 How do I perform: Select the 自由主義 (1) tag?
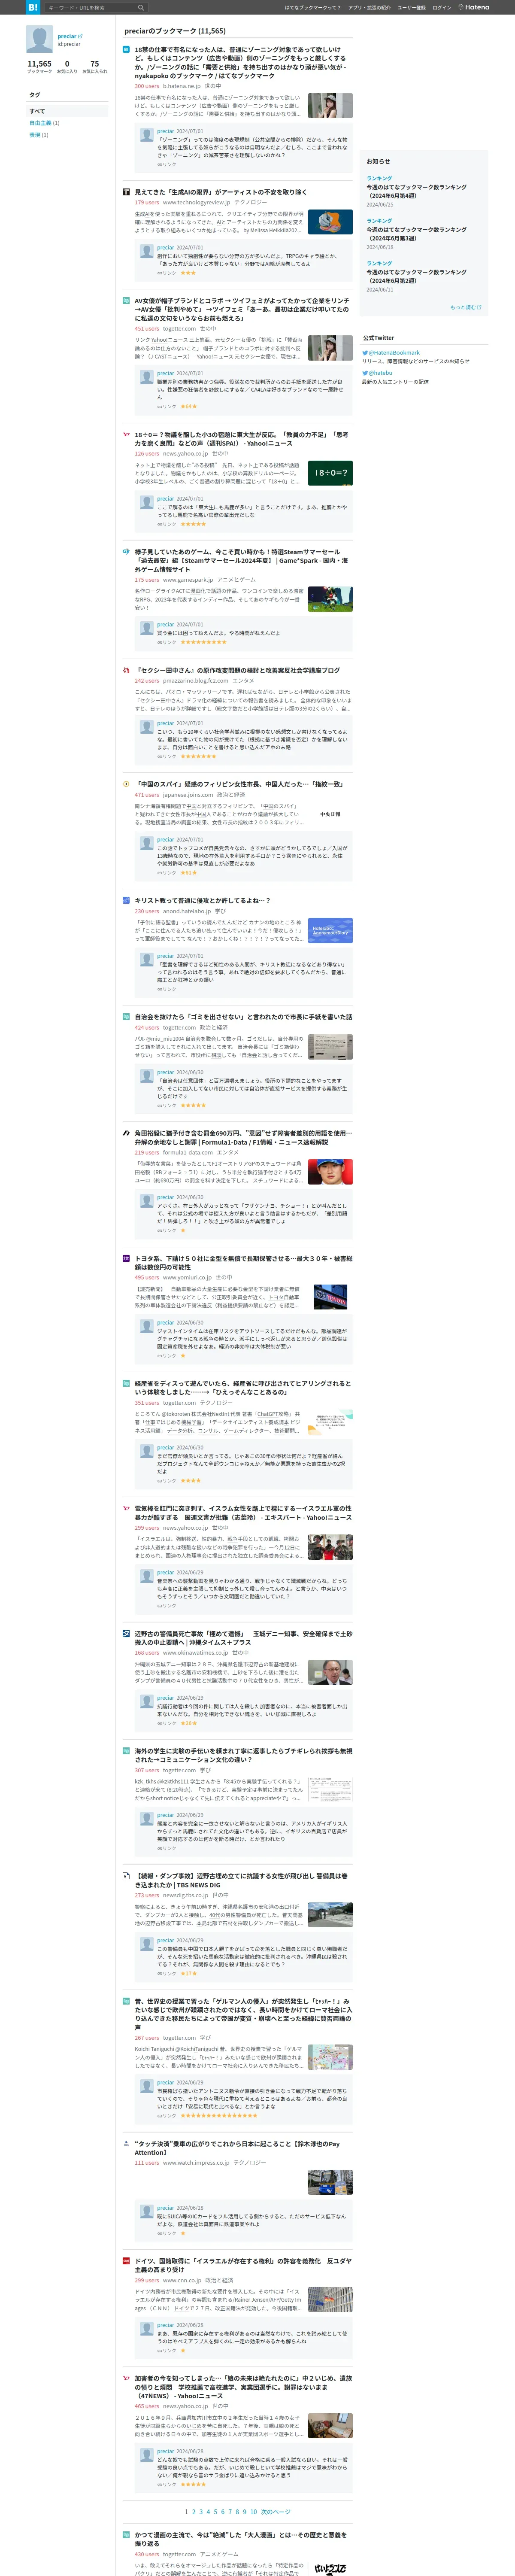coord(44,123)
